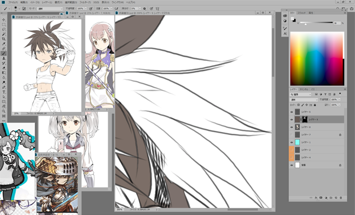
Task: Show レイヤー 7 via its visibility box
Action: [x=292, y=135]
